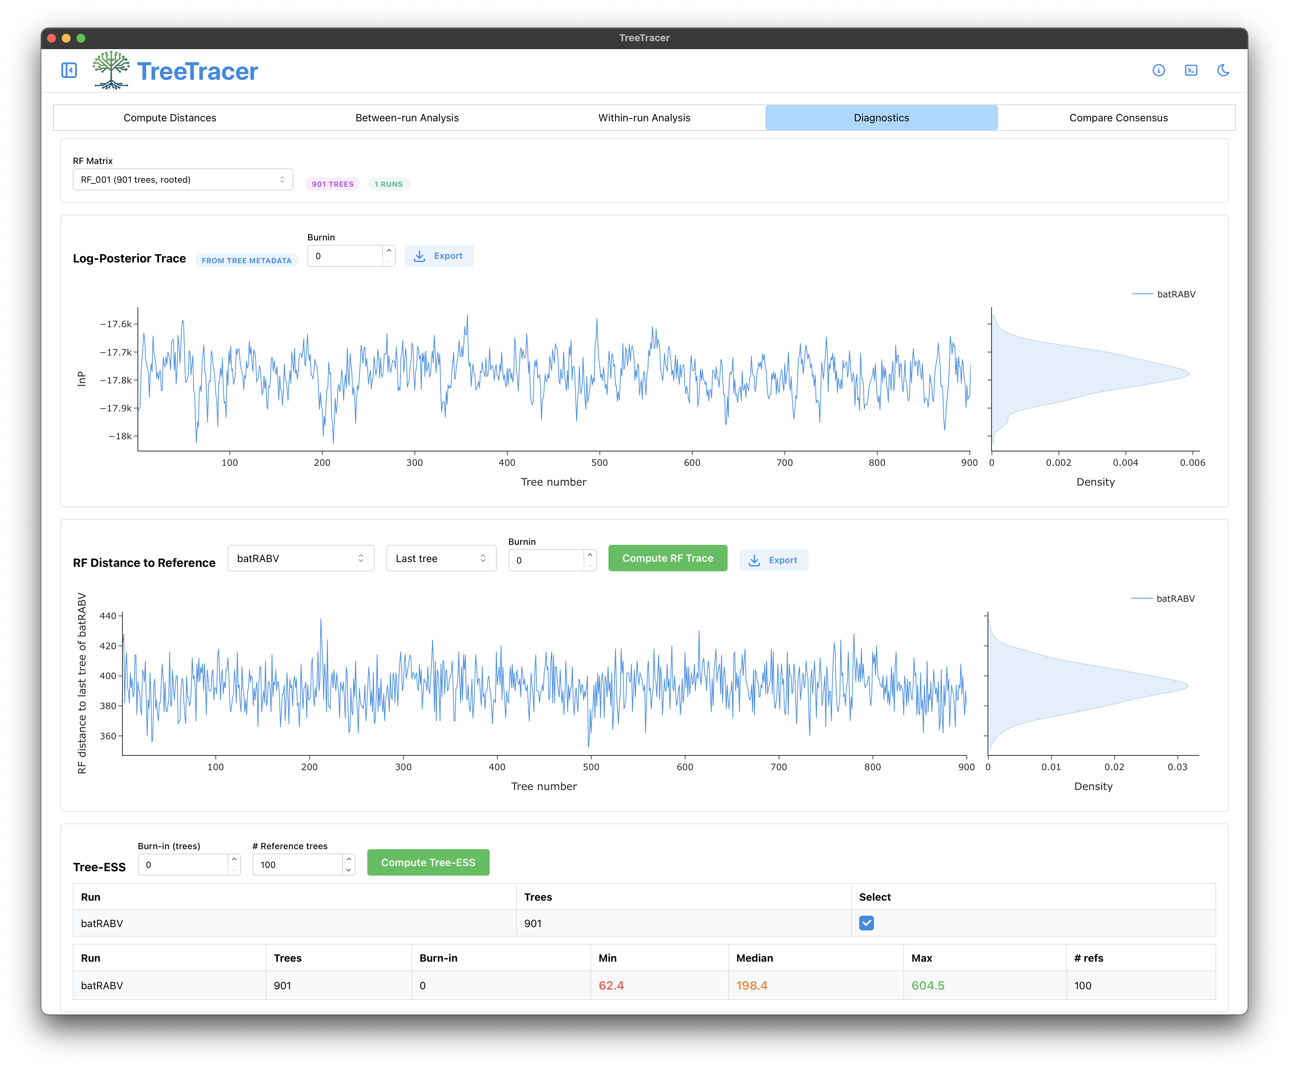
Task: Open the RF Matrix dropdown
Action: pos(183,180)
